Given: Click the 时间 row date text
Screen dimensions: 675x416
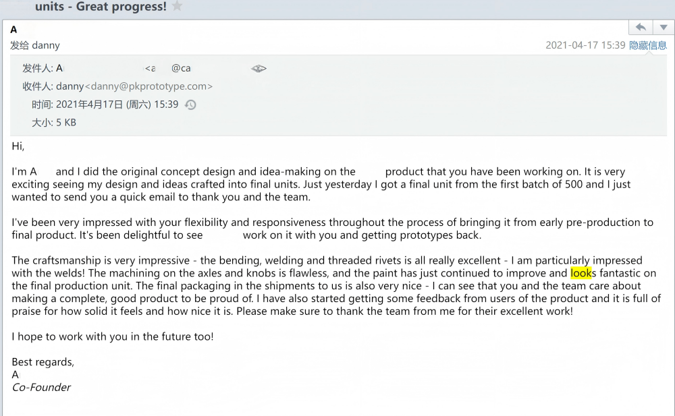Looking at the screenshot, I should tap(117, 105).
